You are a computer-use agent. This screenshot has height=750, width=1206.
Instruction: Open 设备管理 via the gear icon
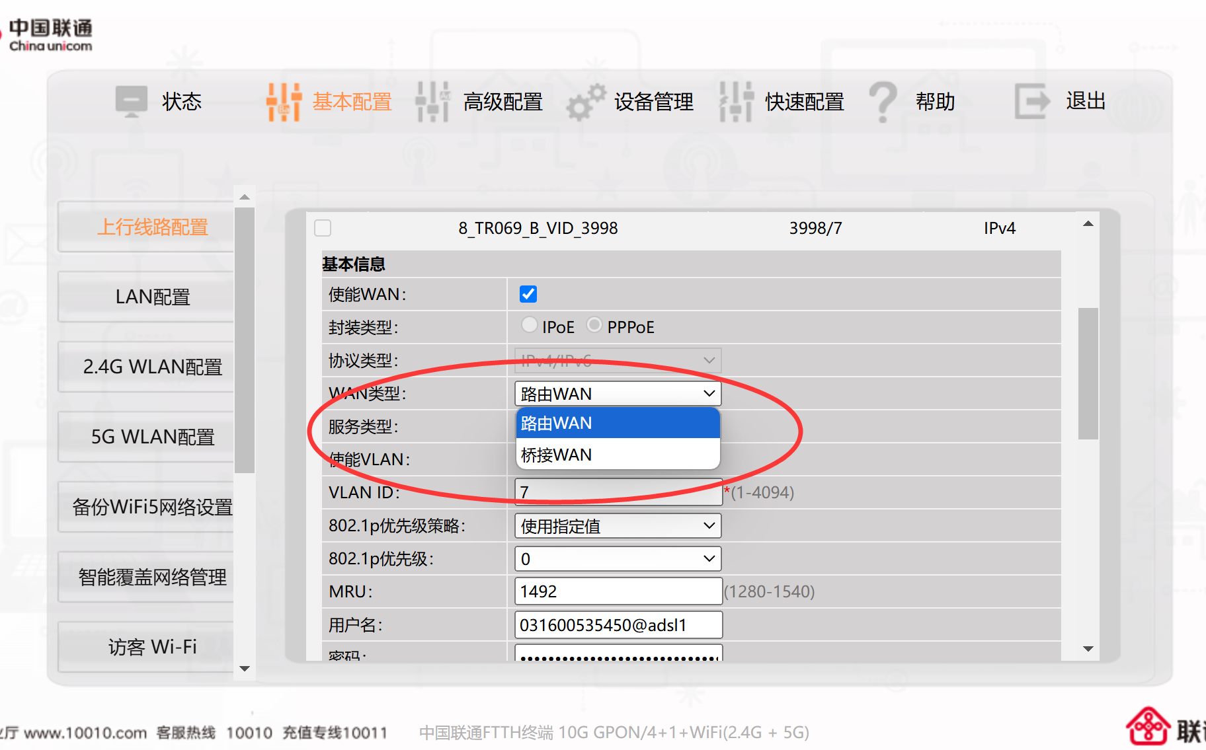click(584, 102)
